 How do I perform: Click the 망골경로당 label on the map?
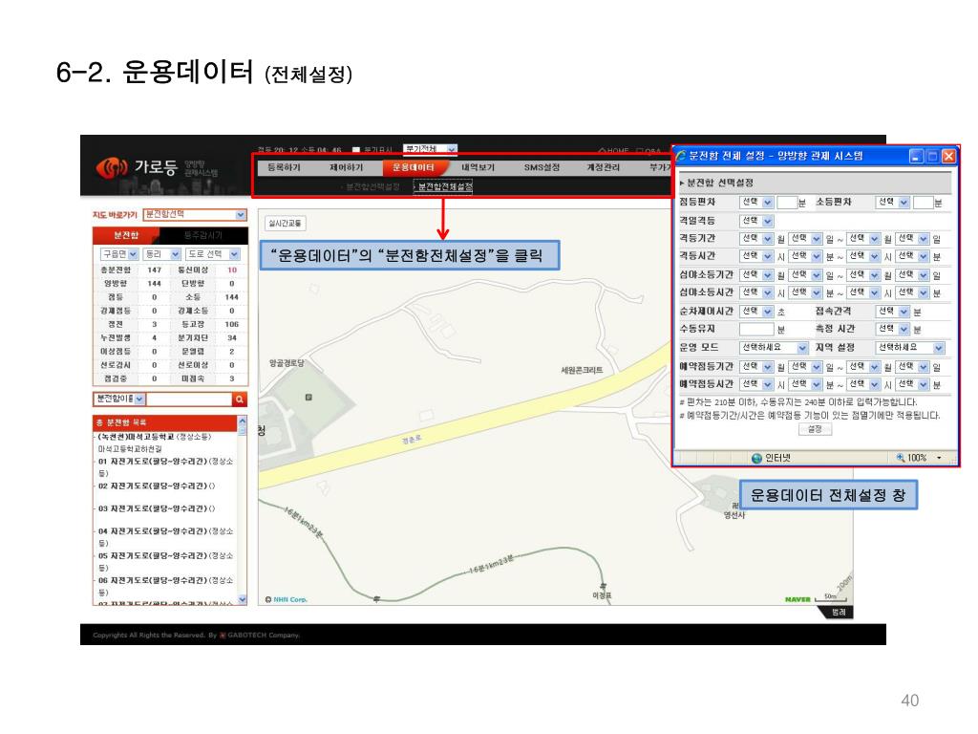pos(287,363)
